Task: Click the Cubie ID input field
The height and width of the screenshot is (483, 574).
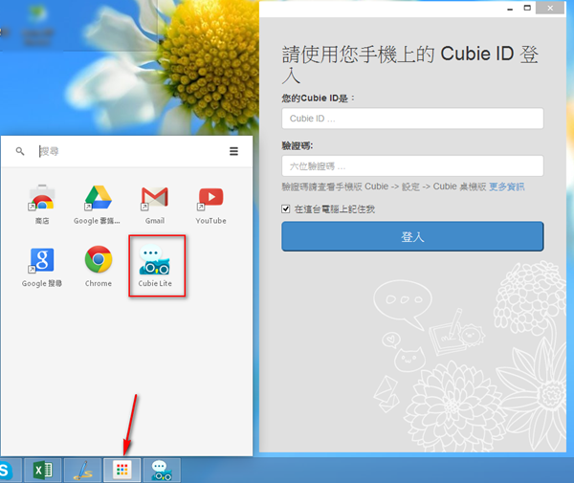Action: point(412,119)
